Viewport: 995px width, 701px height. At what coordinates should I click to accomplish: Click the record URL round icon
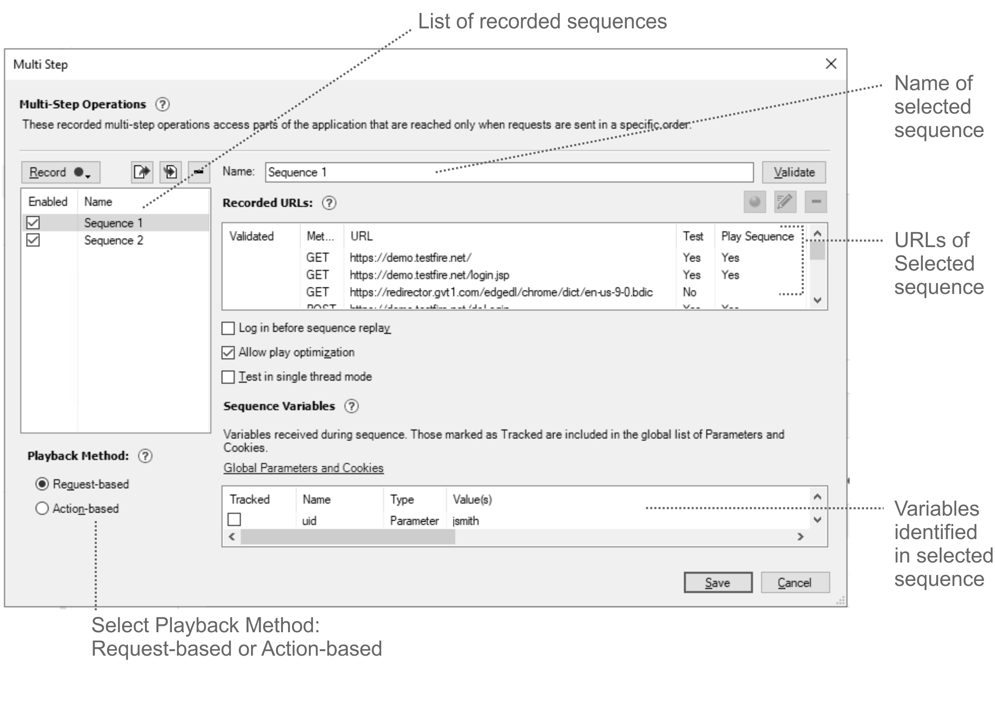[754, 202]
